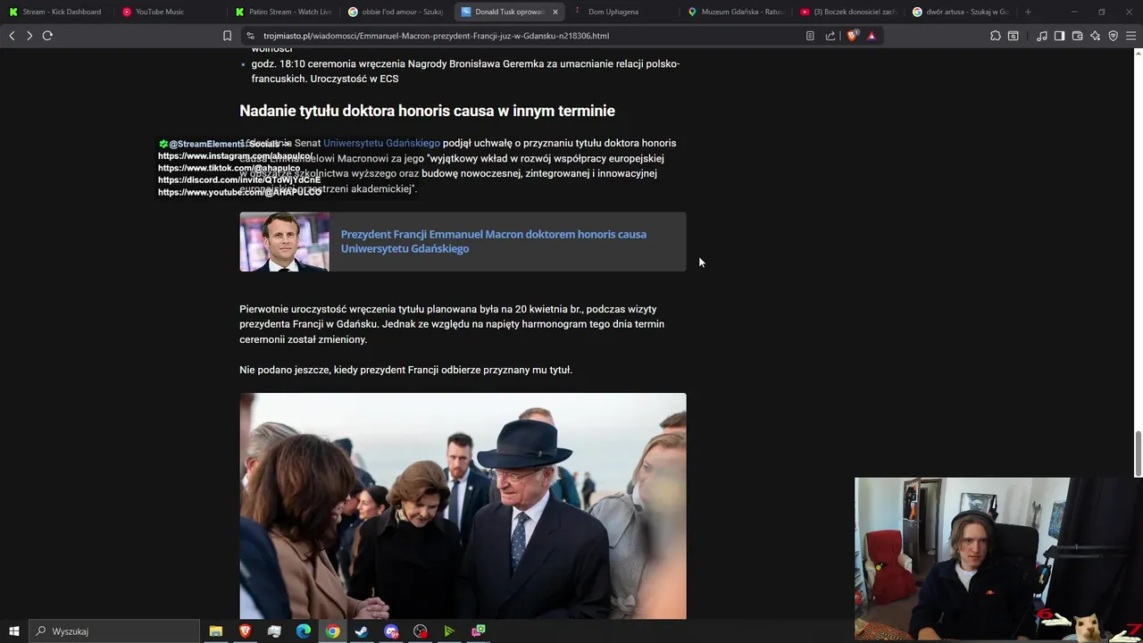
Task: Open Google Chrome from taskbar
Action: (x=332, y=631)
